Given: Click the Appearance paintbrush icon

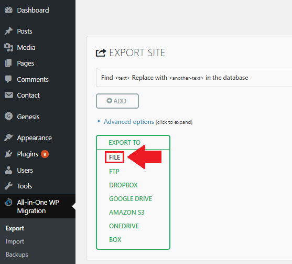Looking at the screenshot, I should coord(8,138).
